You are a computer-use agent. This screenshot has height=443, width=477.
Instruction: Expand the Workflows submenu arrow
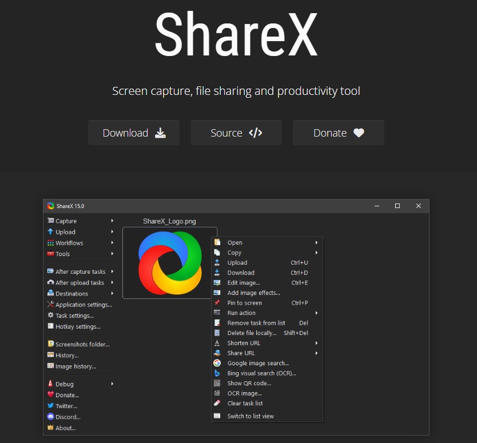pyautogui.click(x=112, y=242)
